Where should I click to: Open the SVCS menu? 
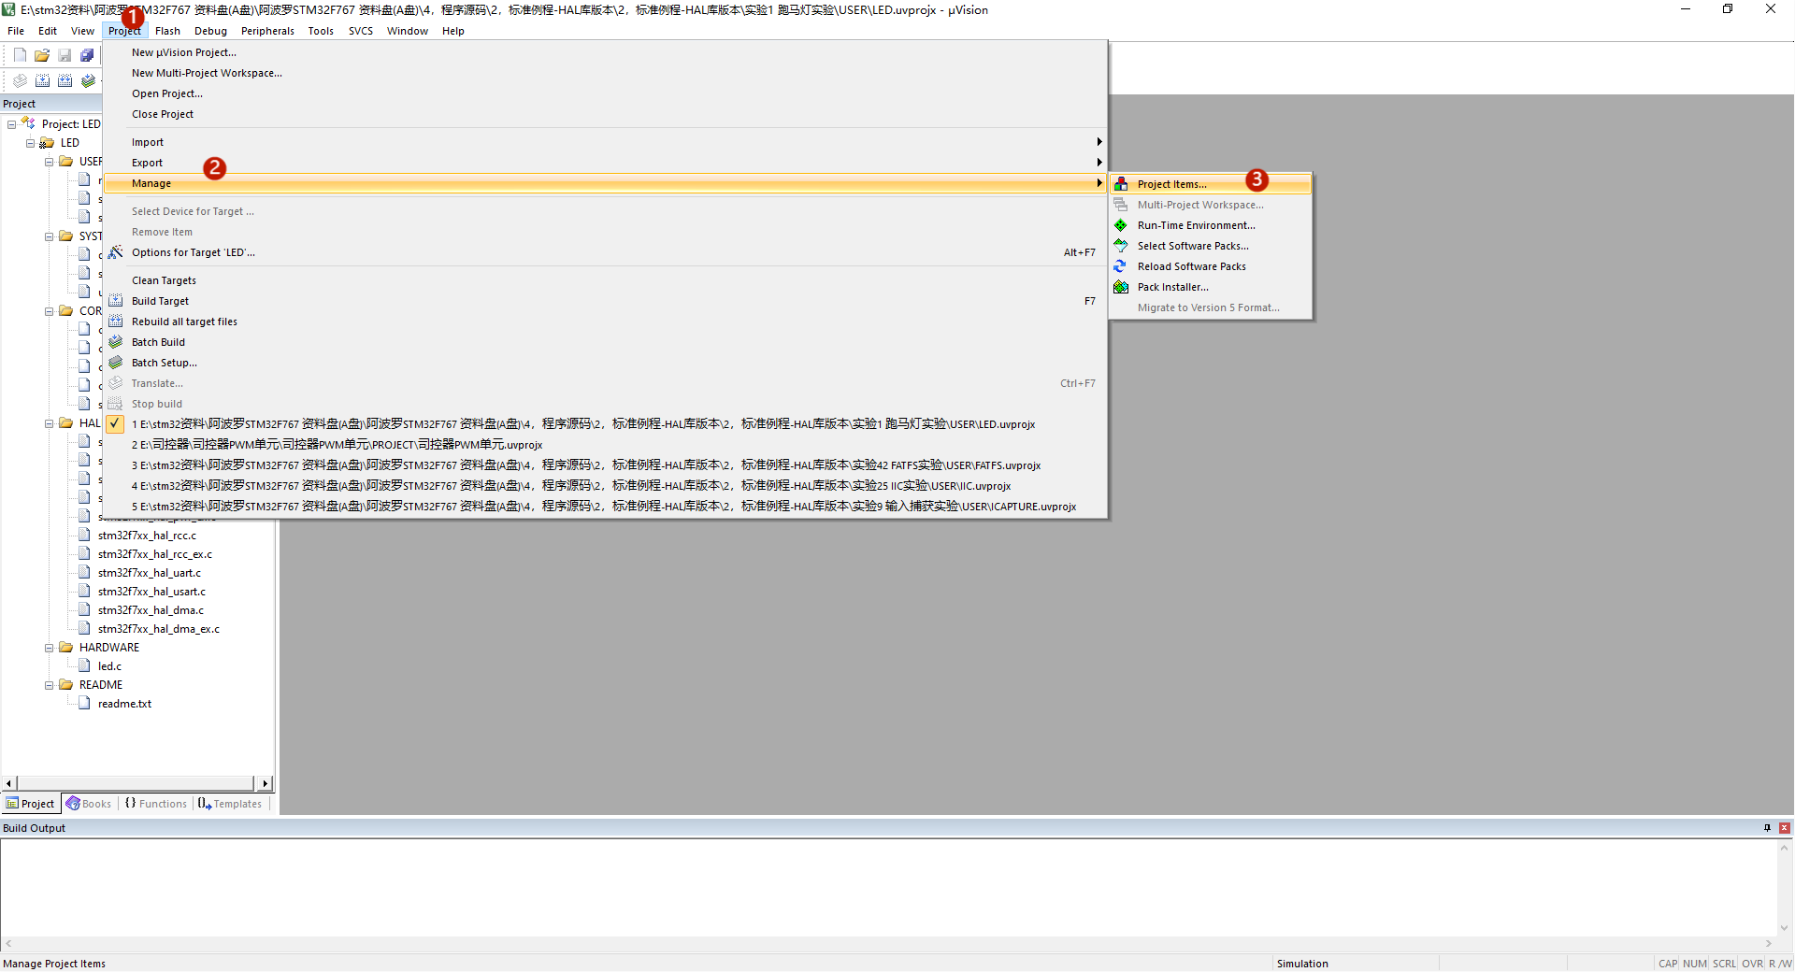(361, 31)
